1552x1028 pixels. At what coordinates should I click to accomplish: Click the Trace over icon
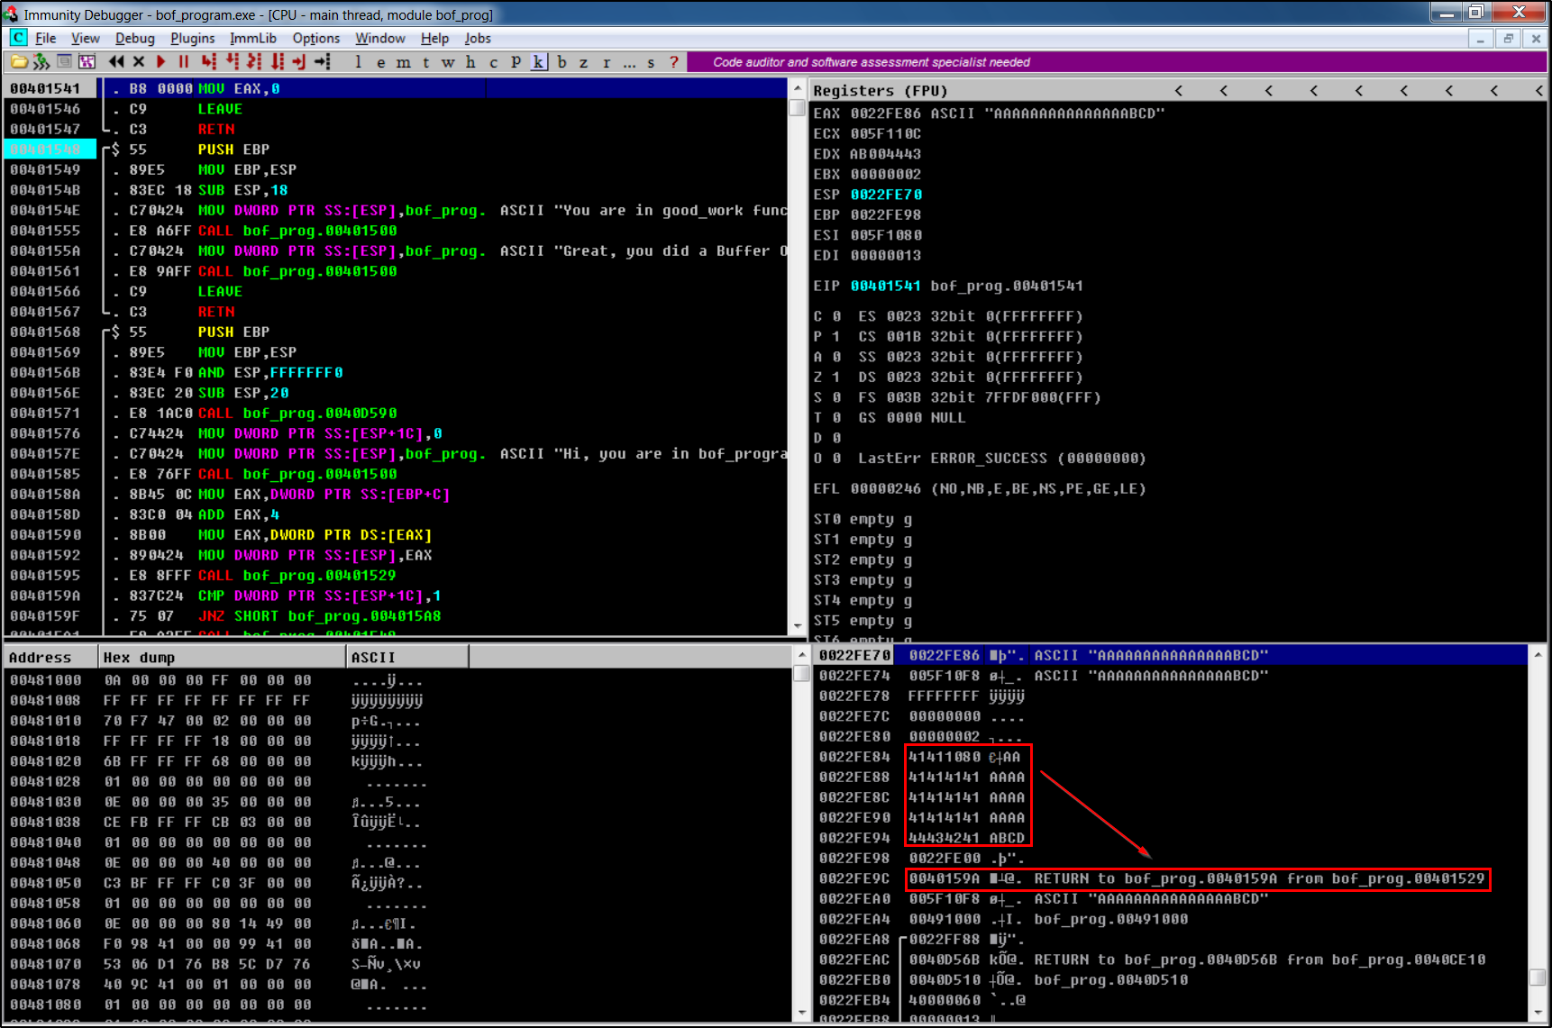(277, 61)
